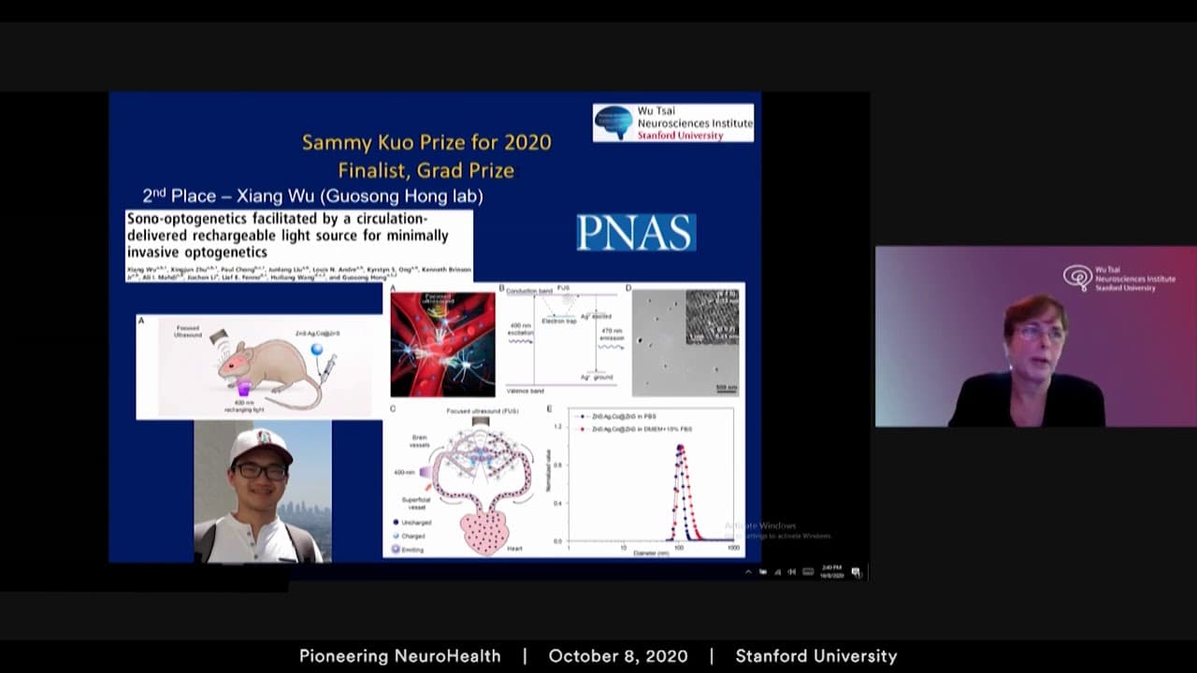Open the Windows notification center icon
1197x673 pixels.
tap(857, 572)
